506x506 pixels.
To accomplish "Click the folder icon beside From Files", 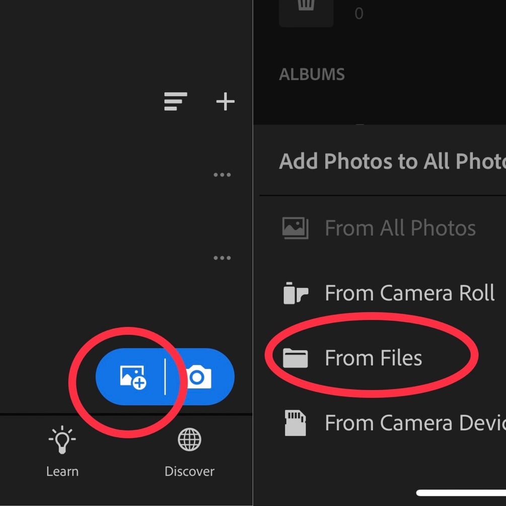I will (x=295, y=358).
